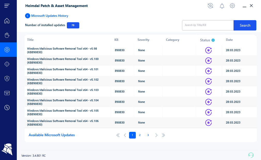
Task: Click KB 890830 in the v5.103 row
Action: [120, 92]
